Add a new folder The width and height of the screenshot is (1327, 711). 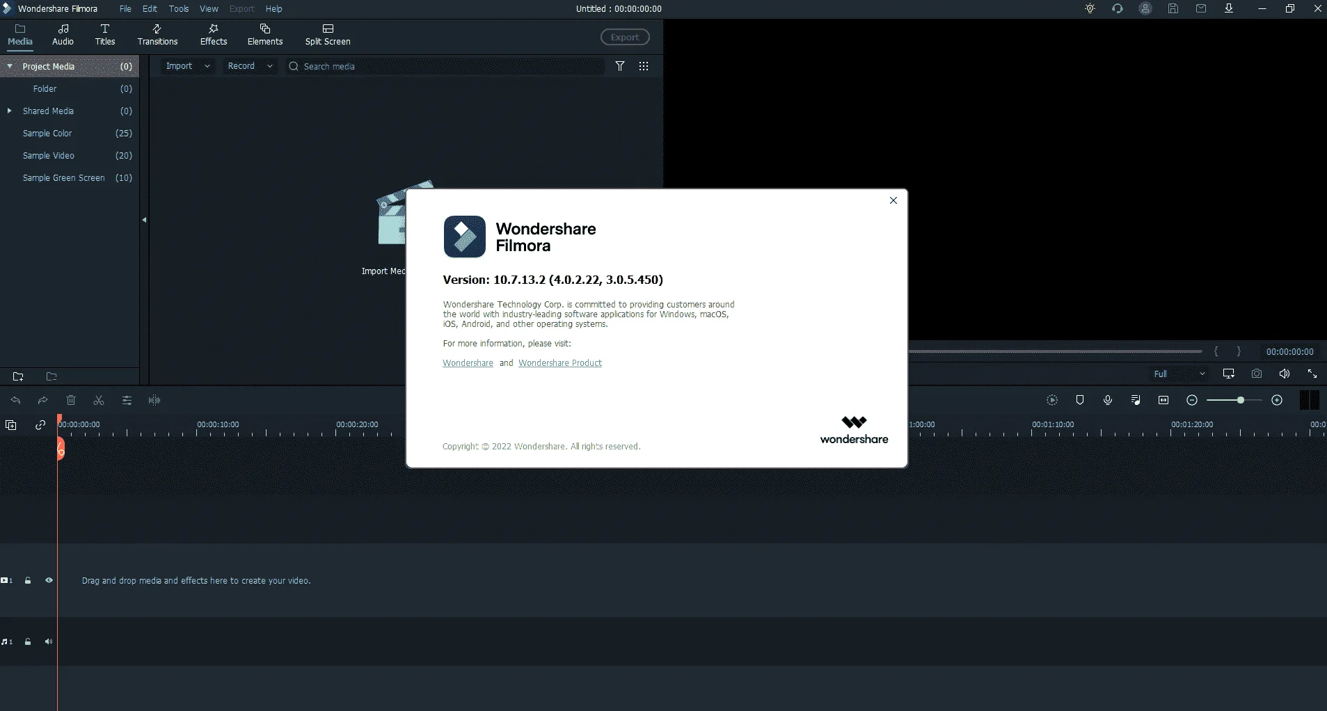click(18, 376)
